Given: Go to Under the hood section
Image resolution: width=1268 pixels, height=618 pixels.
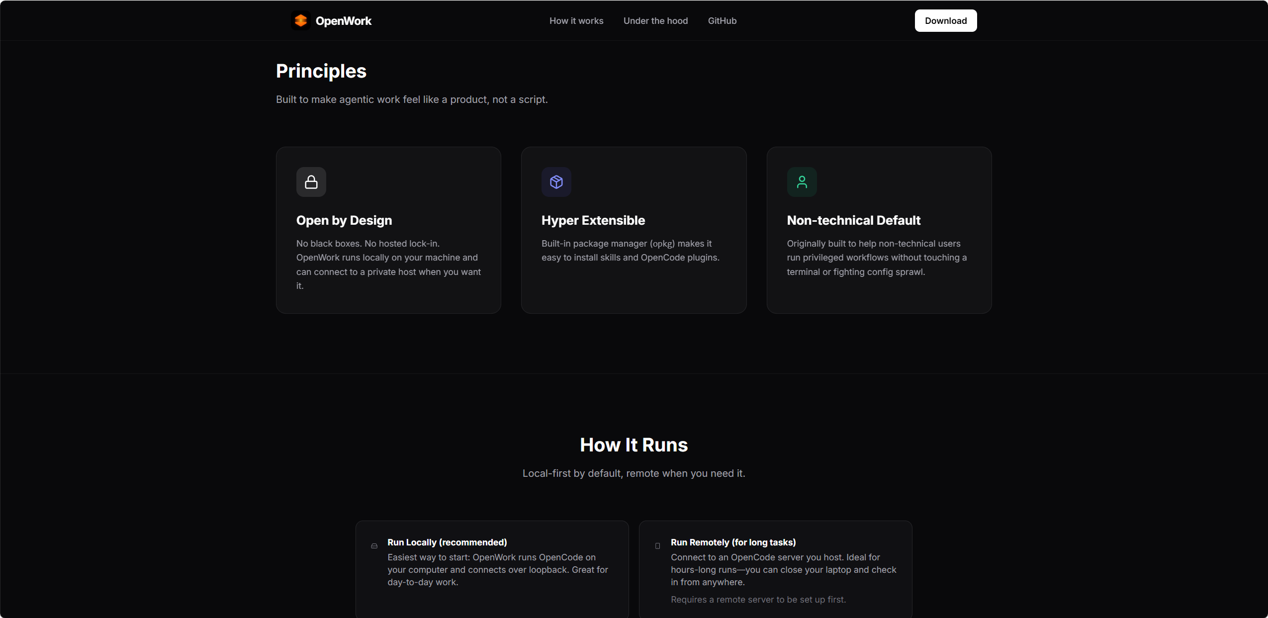Looking at the screenshot, I should tap(655, 21).
